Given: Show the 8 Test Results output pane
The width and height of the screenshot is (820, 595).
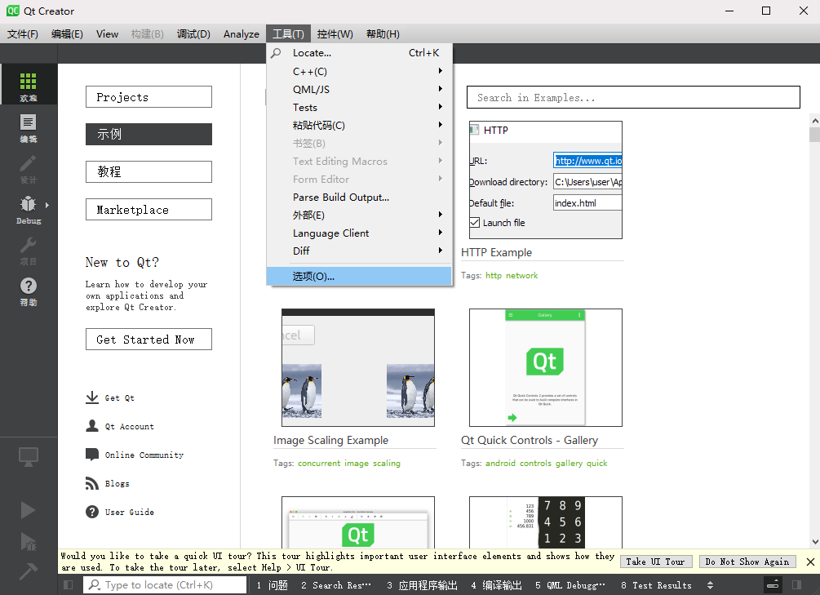Looking at the screenshot, I should click(656, 585).
